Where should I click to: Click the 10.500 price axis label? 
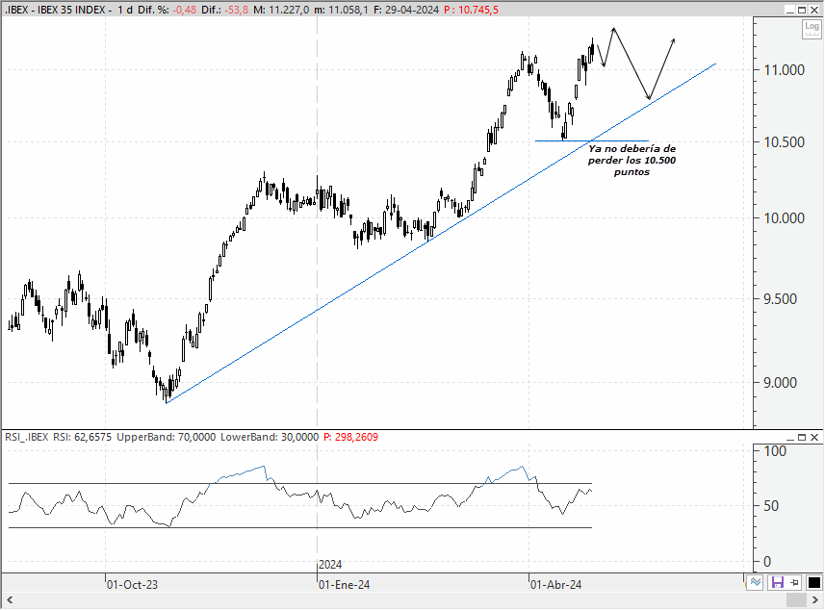tap(784, 142)
